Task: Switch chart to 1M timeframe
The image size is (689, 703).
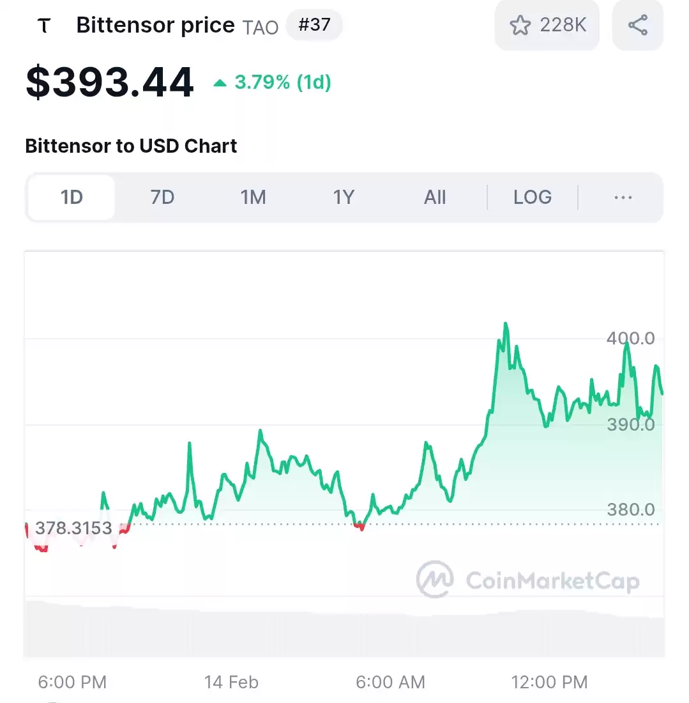Action: (x=253, y=197)
